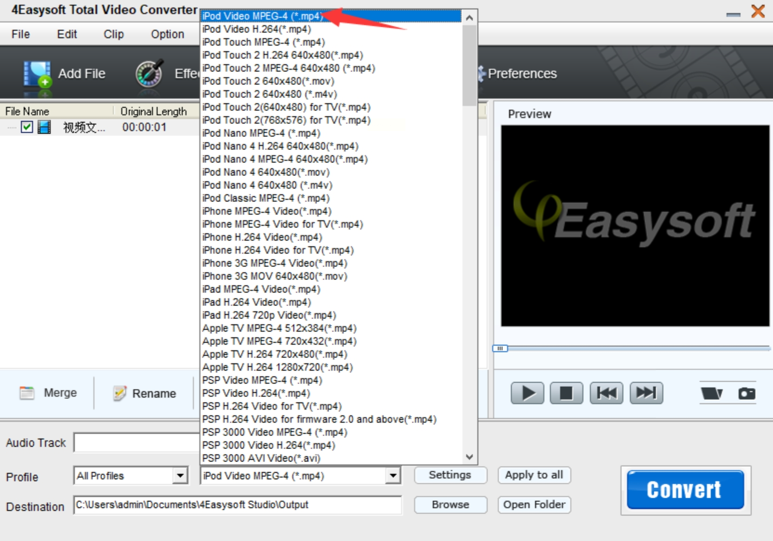Uncheck the video file row checkbox
Screen dimensions: 773x541
[27, 127]
